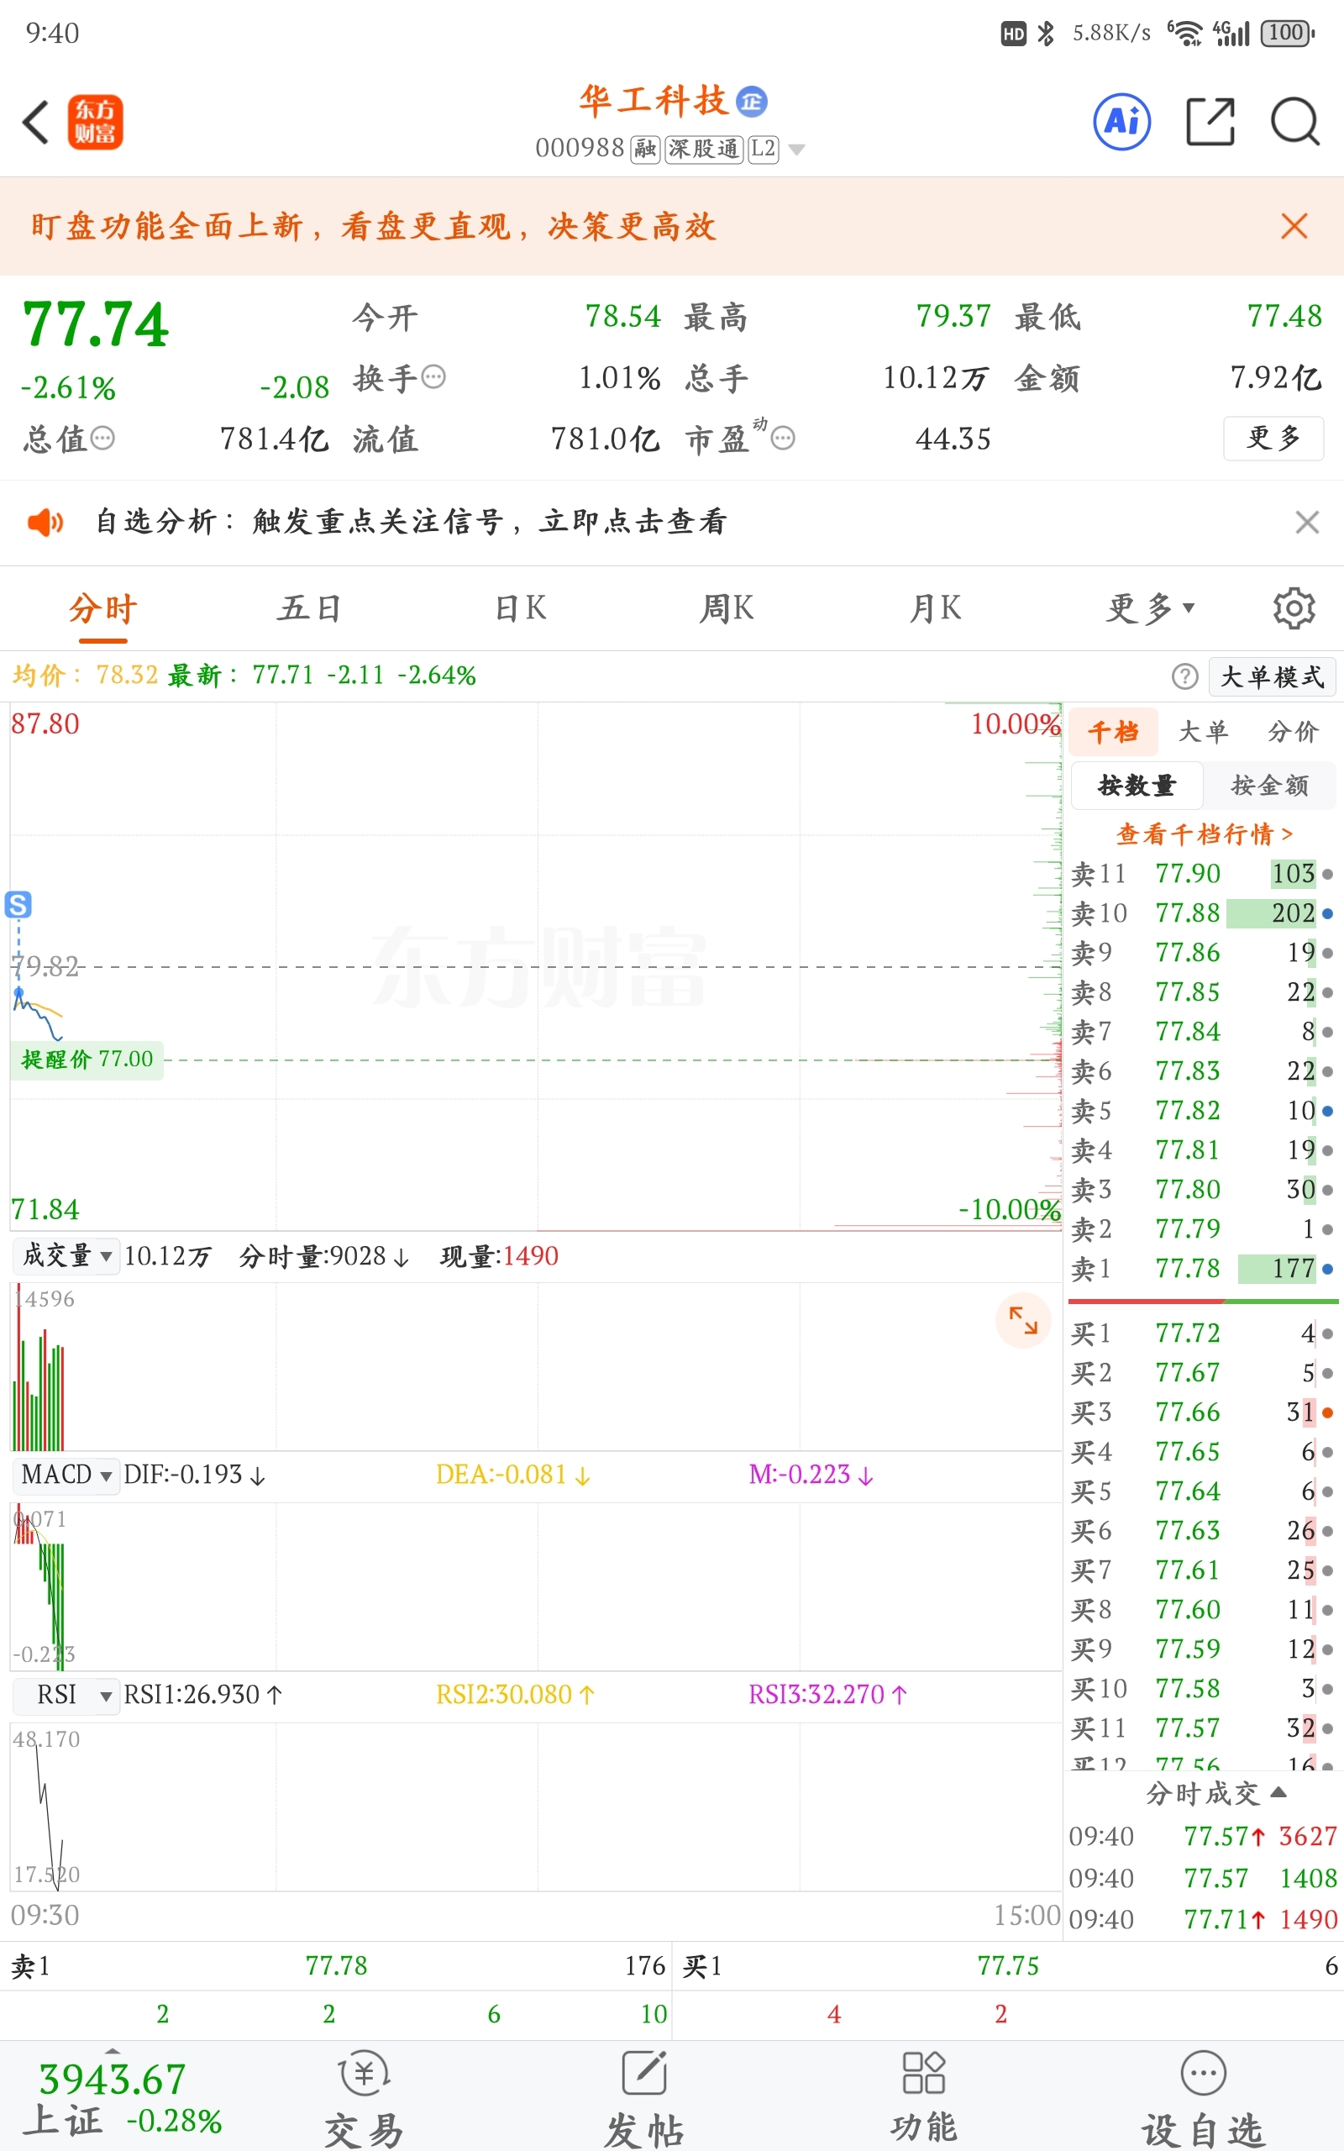The width and height of the screenshot is (1344, 2151).
Task: Toggle order book to 按金额
Action: [1269, 785]
